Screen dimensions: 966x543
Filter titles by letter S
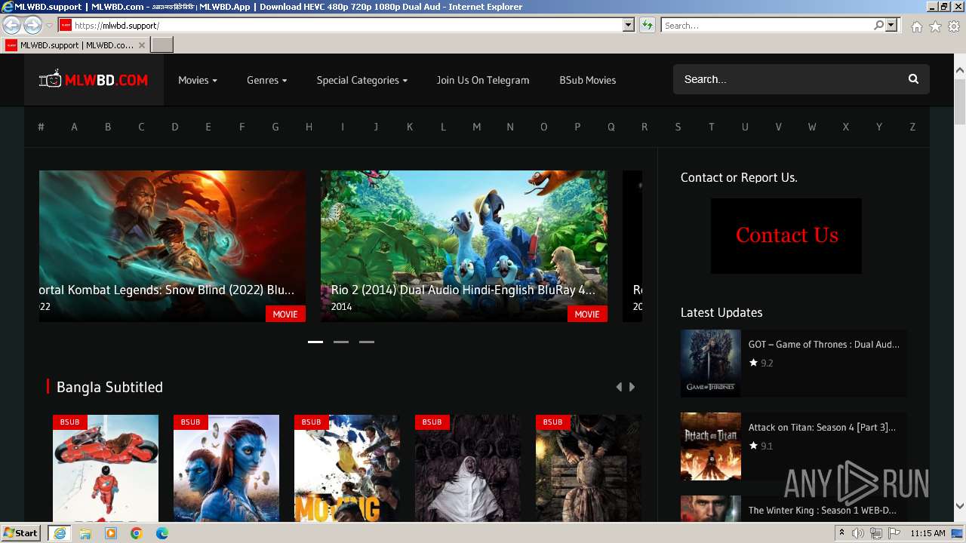point(678,127)
